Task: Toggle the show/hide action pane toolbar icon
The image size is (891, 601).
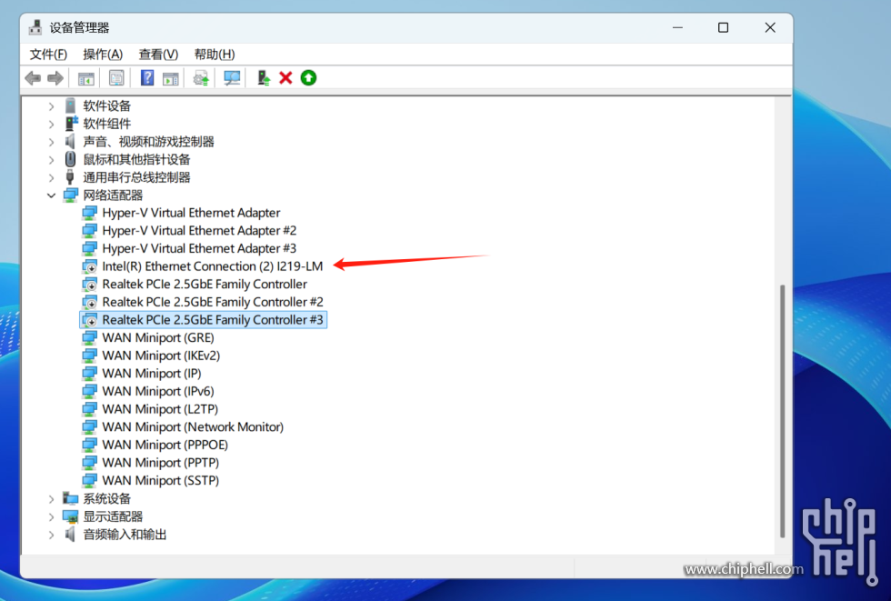Action: 171,78
